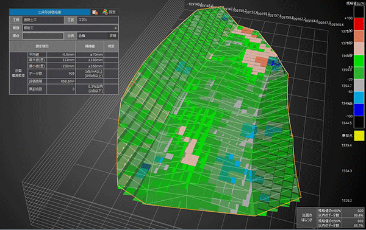Expand the 種類 dropdown showing 掘削工
Image resolution: width=366 pixels, height=230 pixels.
click(70, 28)
